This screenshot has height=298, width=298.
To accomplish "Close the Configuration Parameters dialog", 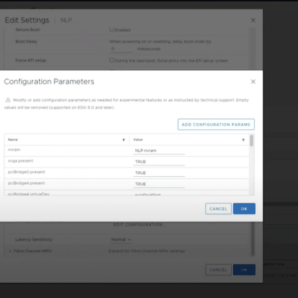I will point(253,82).
